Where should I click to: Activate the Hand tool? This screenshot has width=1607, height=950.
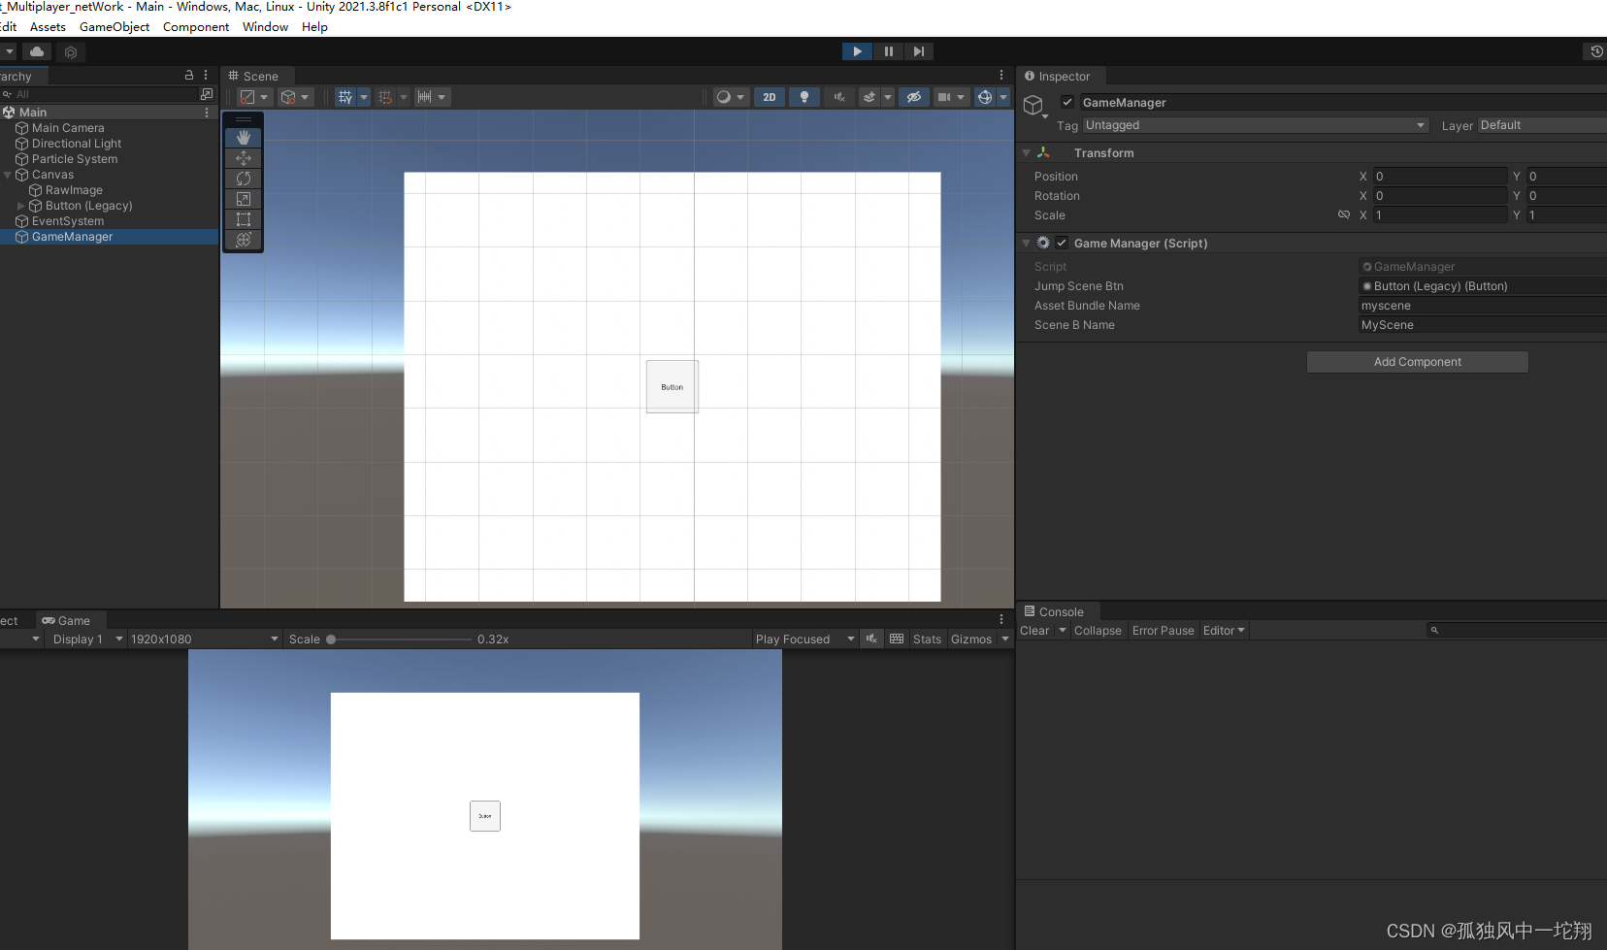[244, 137]
